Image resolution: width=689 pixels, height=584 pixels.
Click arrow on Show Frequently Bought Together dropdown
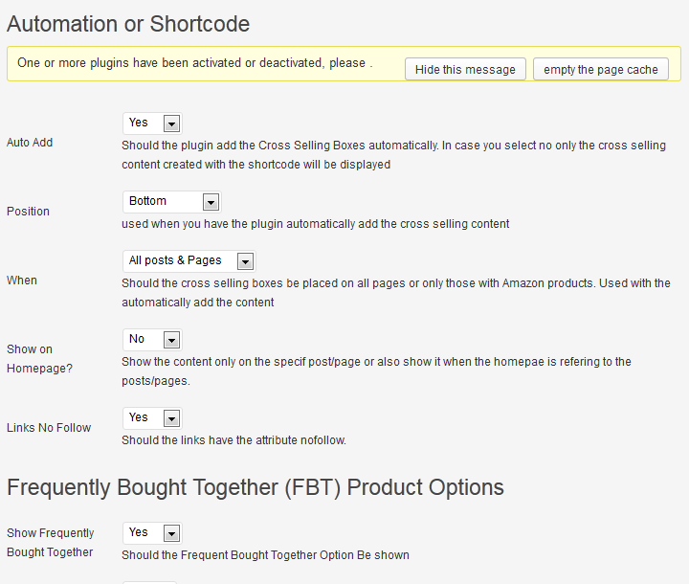[x=171, y=533]
